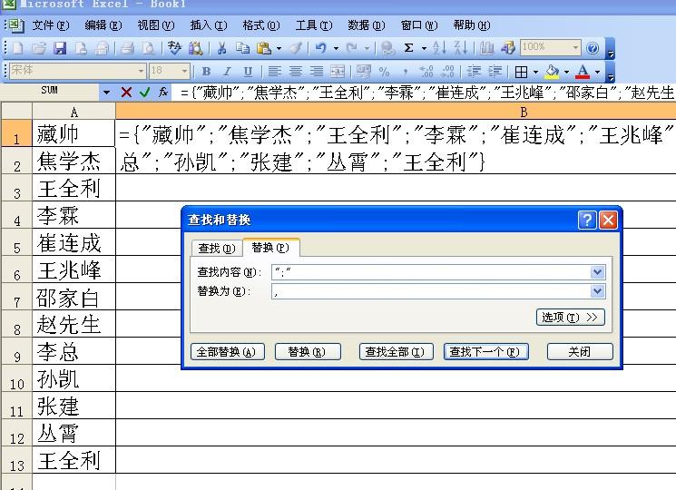Select cell A8 containing 赵先生

click(73, 324)
